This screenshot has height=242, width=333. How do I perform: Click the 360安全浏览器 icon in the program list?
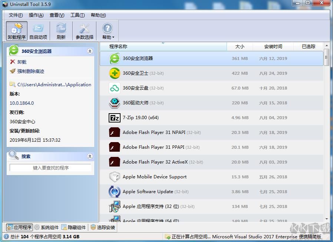[x=115, y=58]
